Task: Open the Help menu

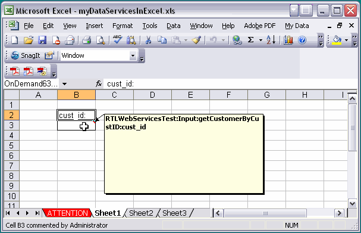Action: pos(228,26)
